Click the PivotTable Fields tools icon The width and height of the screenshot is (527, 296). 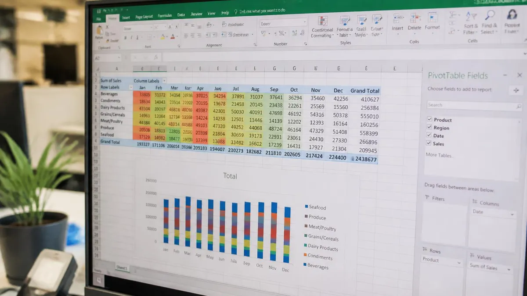(516, 90)
